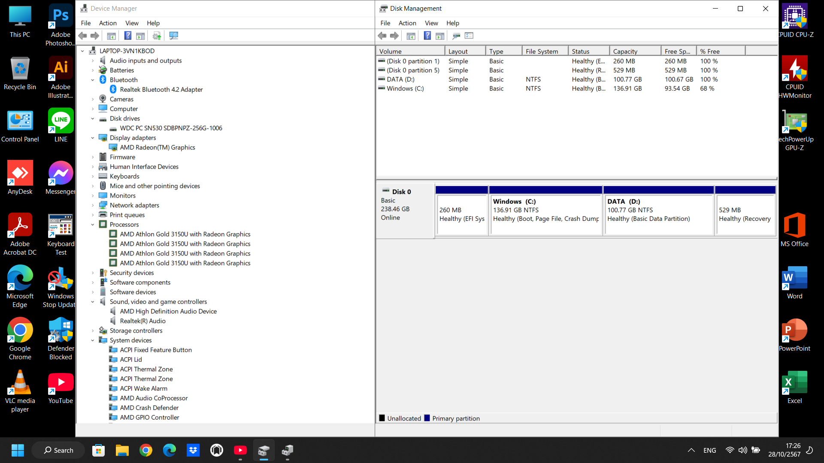This screenshot has width=824, height=463.
Task: Open Recycle Bin on desktop
Action: (20, 73)
